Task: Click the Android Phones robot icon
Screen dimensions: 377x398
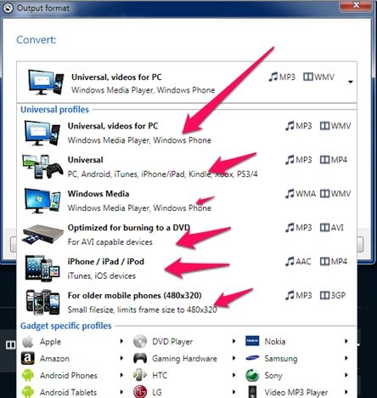Action: pyautogui.click(x=28, y=375)
